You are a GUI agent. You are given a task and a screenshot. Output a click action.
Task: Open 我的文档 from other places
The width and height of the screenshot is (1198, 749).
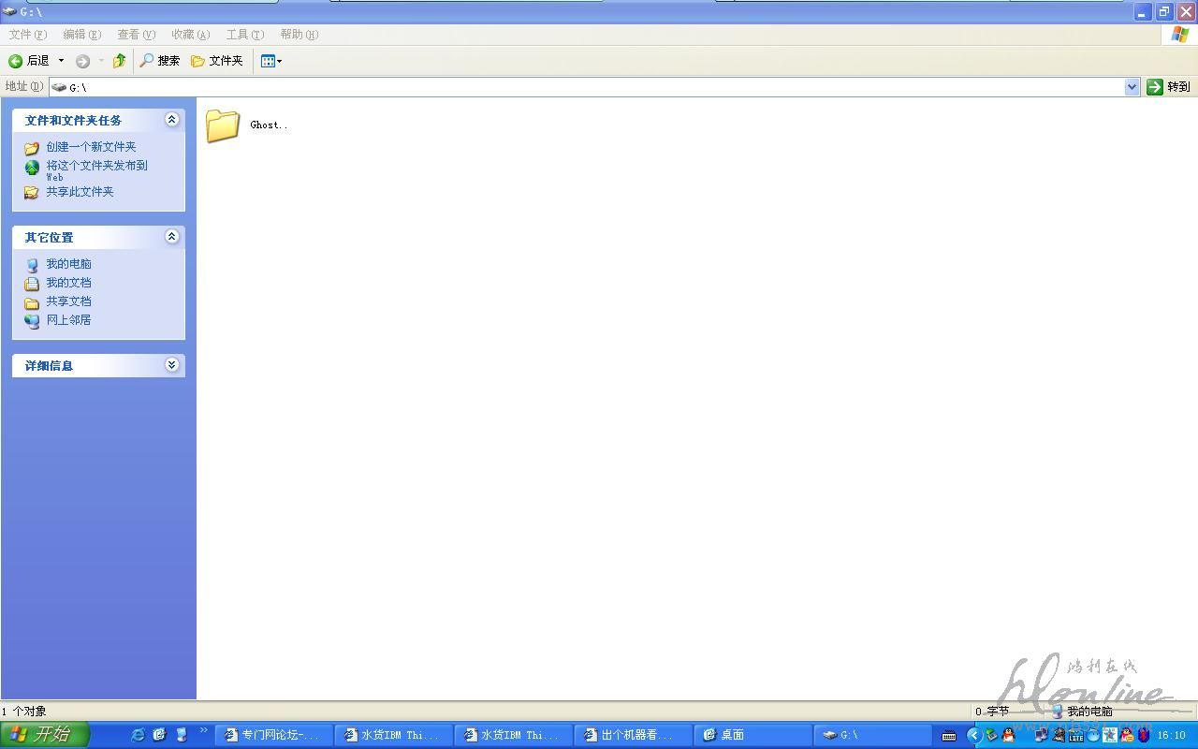click(x=68, y=283)
